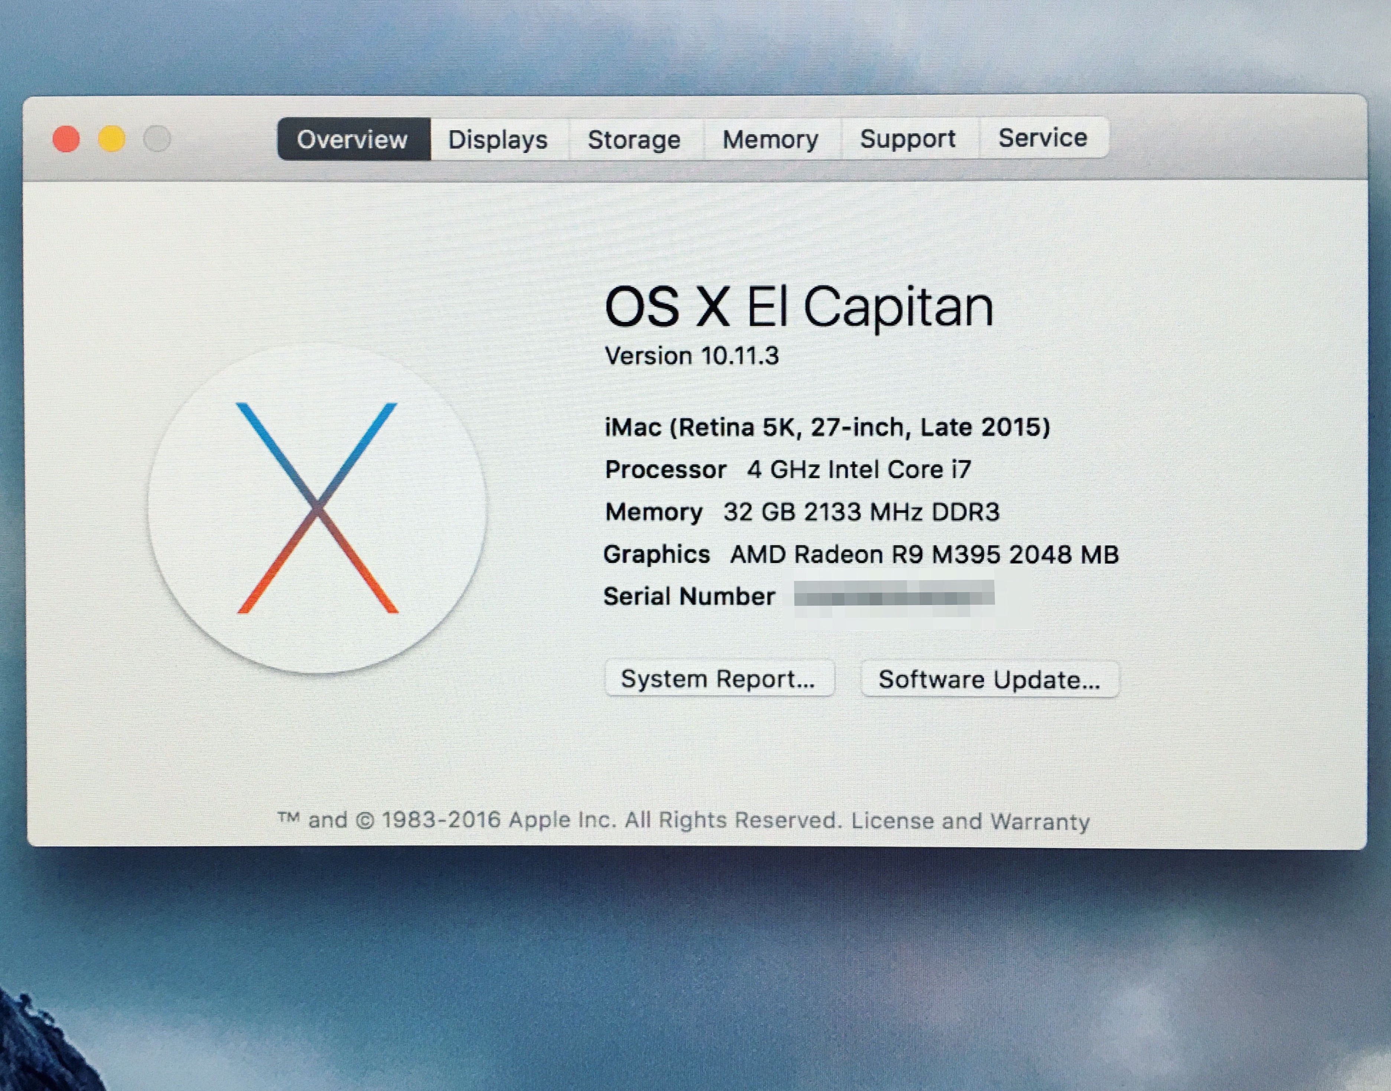Click the grayed-out zoom window button
This screenshot has height=1091, width=1391.
coord(157,139)
